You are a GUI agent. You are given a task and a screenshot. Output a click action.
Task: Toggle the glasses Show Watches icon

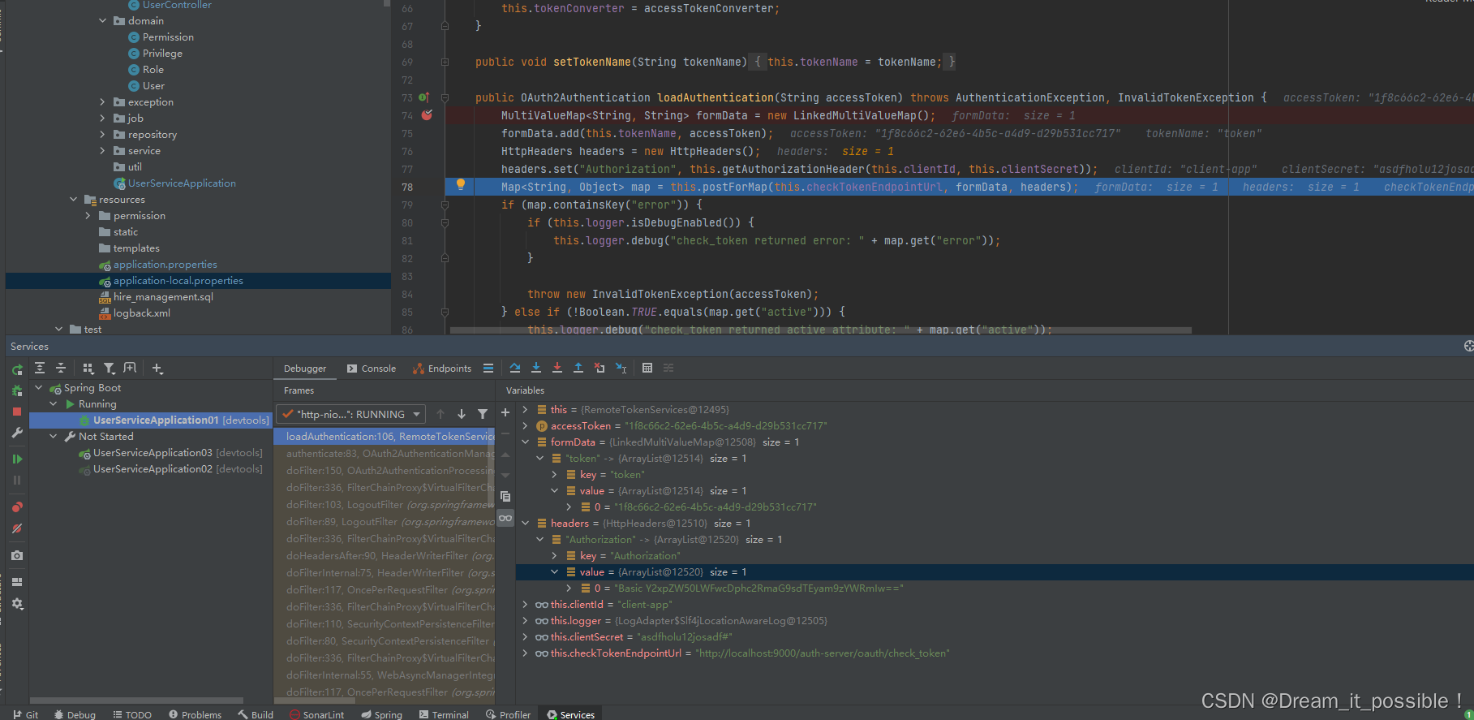pos(505,518)
